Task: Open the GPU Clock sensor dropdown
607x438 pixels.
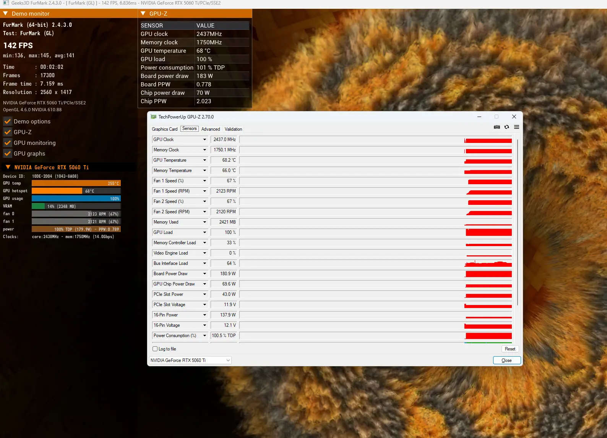Action: pos(204,140)
